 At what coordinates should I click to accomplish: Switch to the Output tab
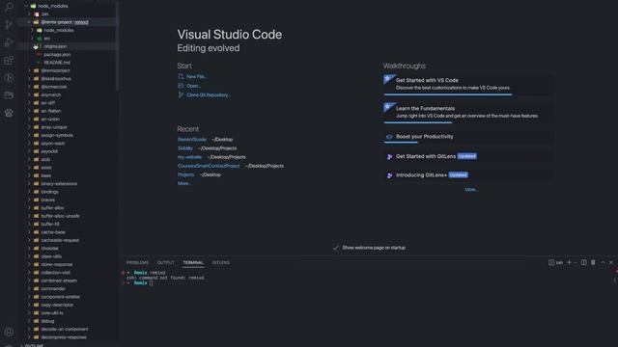[165, 262]
